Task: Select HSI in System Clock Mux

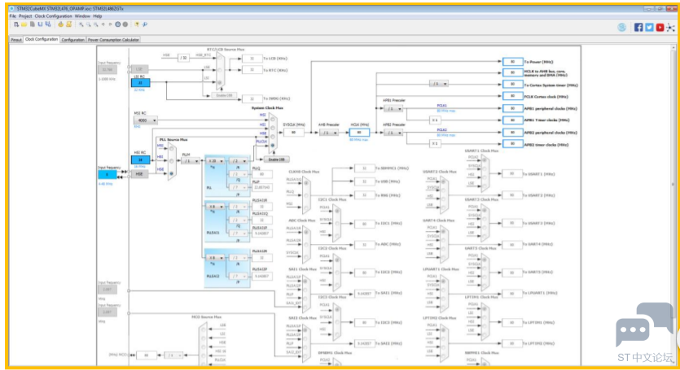Action: [x=273, y=128]
